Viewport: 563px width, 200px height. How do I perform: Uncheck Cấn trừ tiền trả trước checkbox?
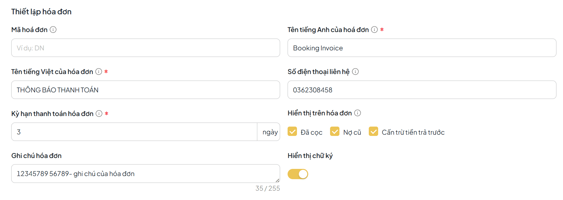point(373,131)
